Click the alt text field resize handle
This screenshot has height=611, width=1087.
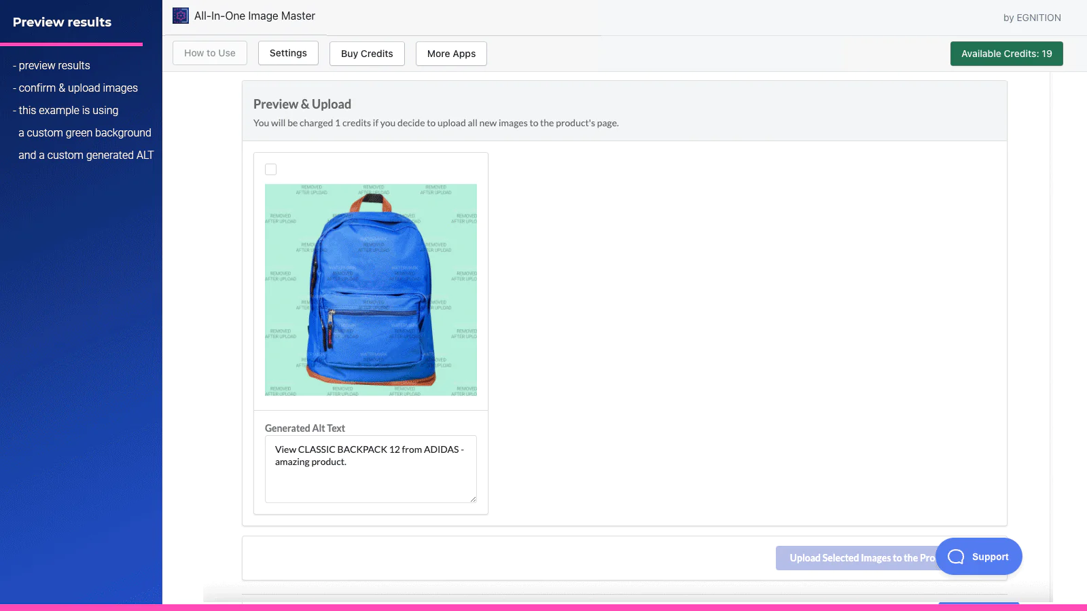[x=473, y=499]
